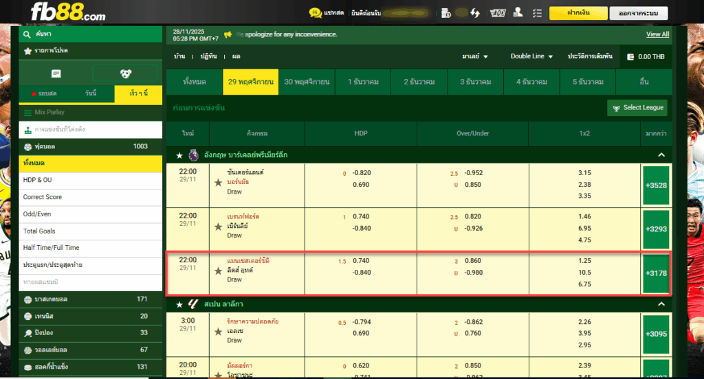Click the volleyball sport icon
704x379 pixels.
pyautogui.click(x=27, y=350)
